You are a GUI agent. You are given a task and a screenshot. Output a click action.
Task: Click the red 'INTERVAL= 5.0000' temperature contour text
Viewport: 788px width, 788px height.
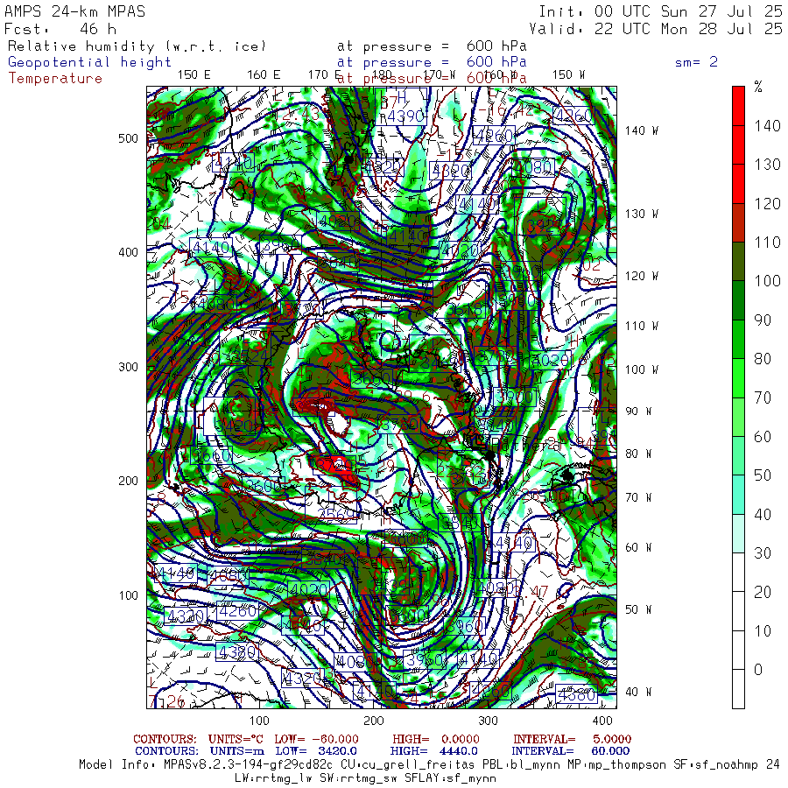[572, 739]
